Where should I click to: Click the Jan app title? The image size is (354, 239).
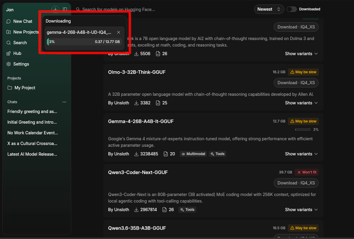coord(10,10)
